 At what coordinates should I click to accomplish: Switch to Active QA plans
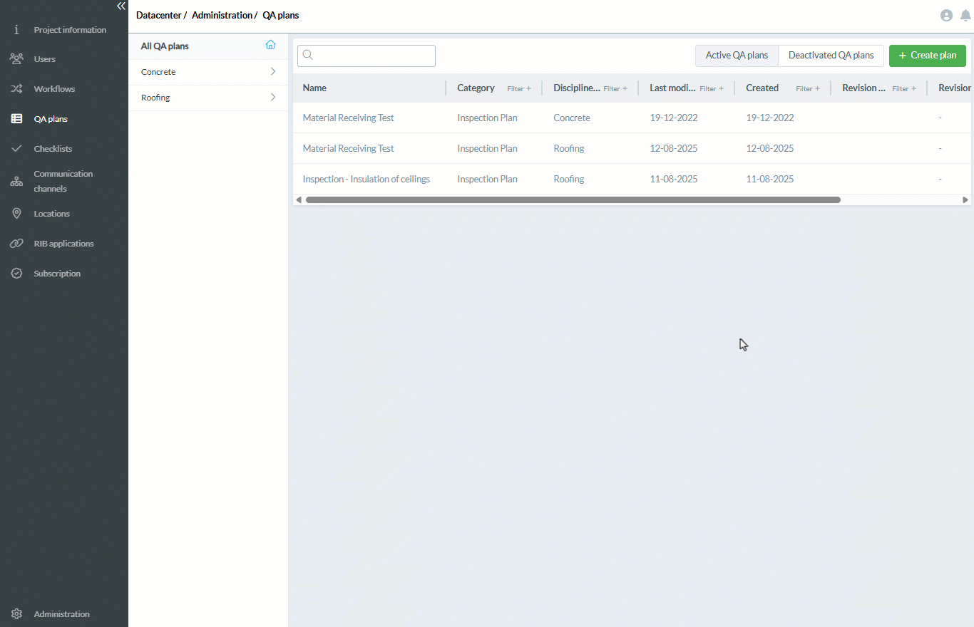click(x=737, y=56)
